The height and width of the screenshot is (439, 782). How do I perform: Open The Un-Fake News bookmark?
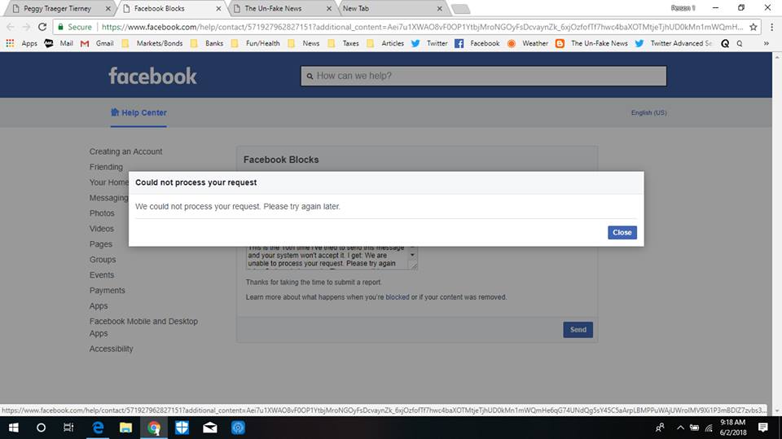(591, 43)
